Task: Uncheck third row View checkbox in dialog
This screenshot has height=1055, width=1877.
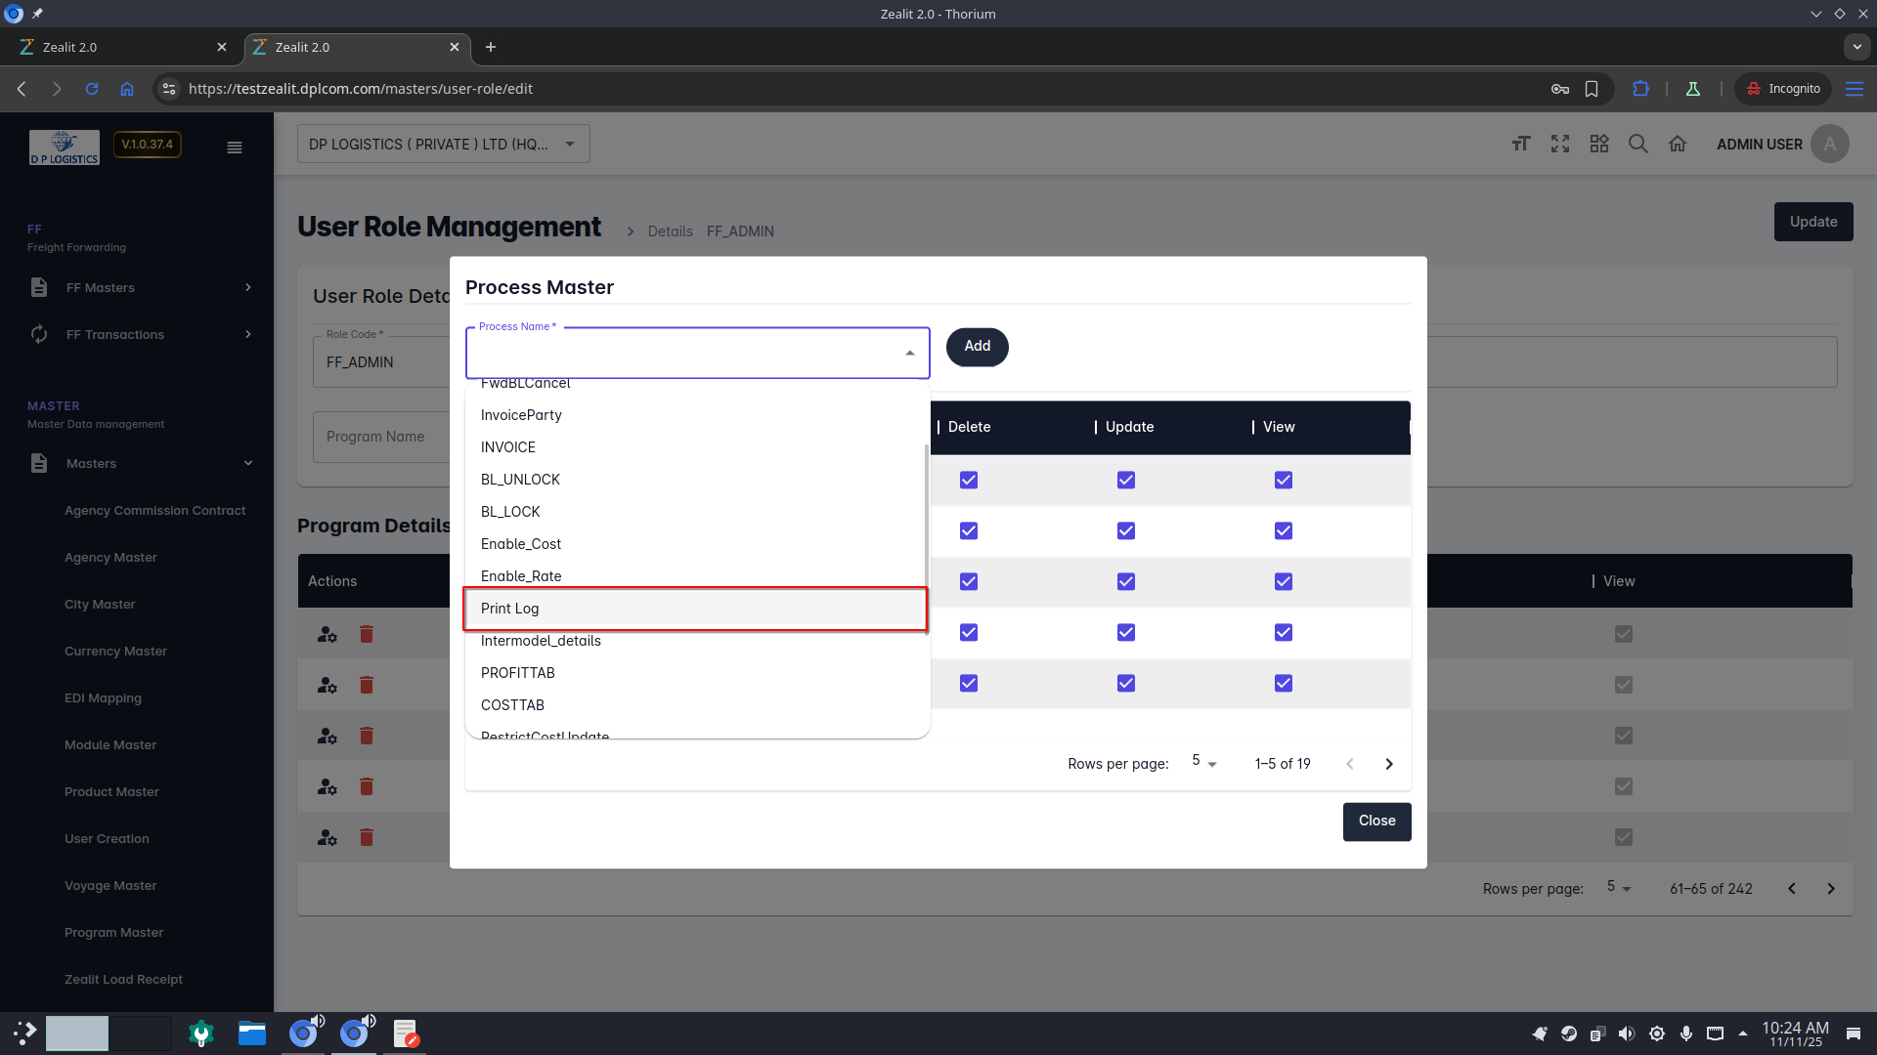Action: 1284,581
